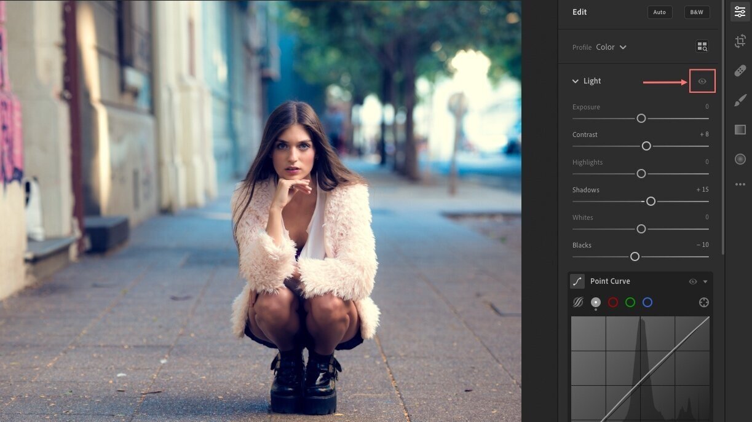The image size is (752, 422).
Task: Click the Blacks value − 10
Action: coord(702,245)
